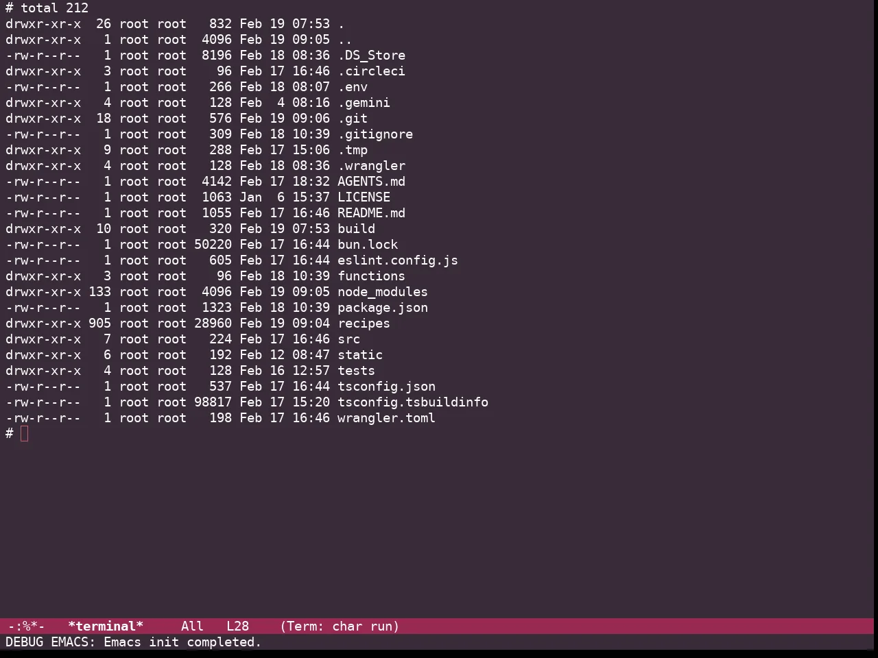This screenshot has height=658, width=878.
Task: Click the .gitignore file entry
Action: pyautogui.click(x=375, y=134)
